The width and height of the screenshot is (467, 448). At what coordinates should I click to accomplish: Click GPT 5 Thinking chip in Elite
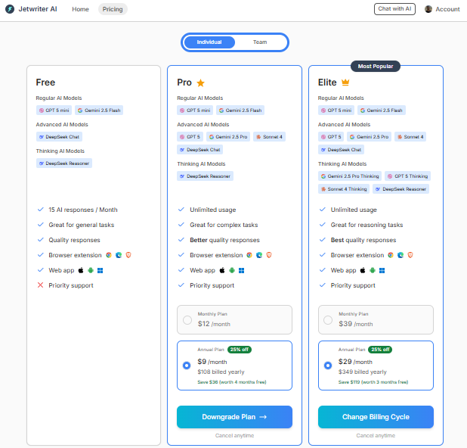coord(408,176)
